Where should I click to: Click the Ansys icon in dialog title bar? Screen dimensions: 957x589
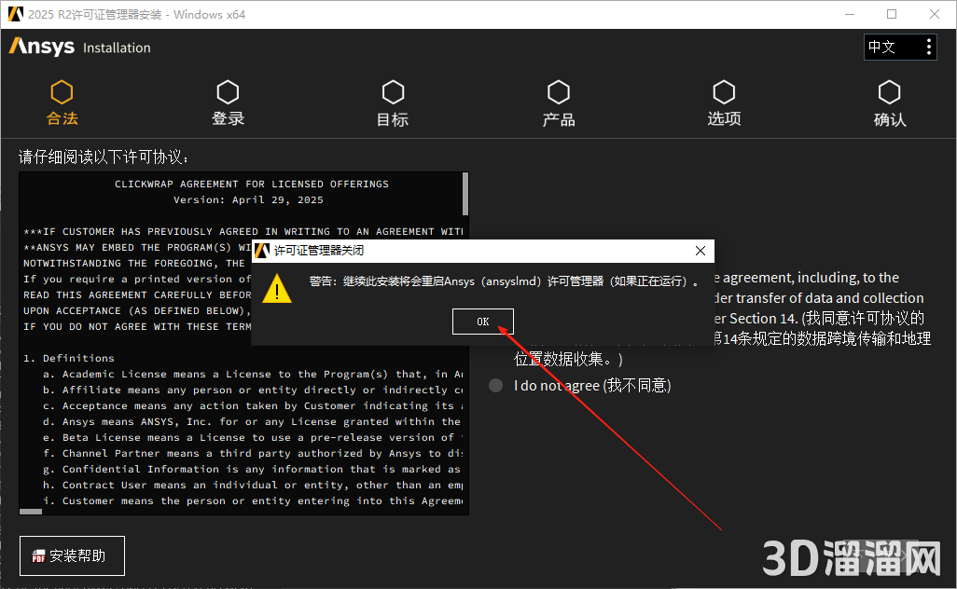263,251
